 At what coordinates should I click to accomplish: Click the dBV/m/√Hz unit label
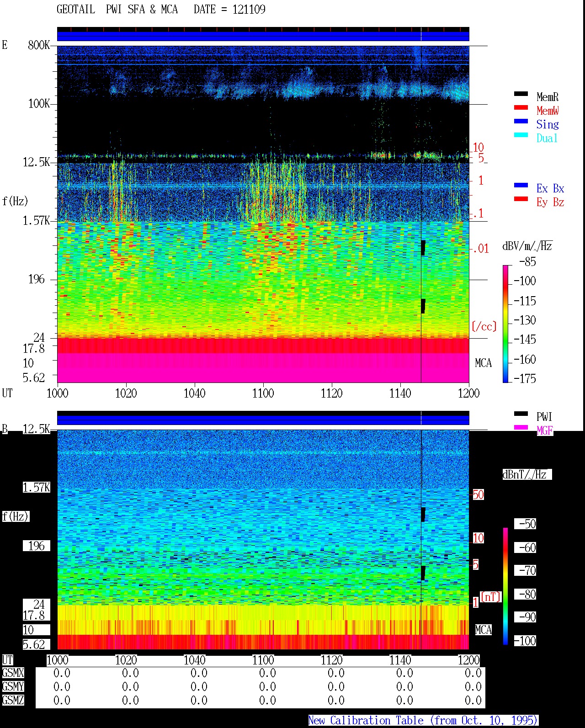pyautogui.click(x=527, y=246)
